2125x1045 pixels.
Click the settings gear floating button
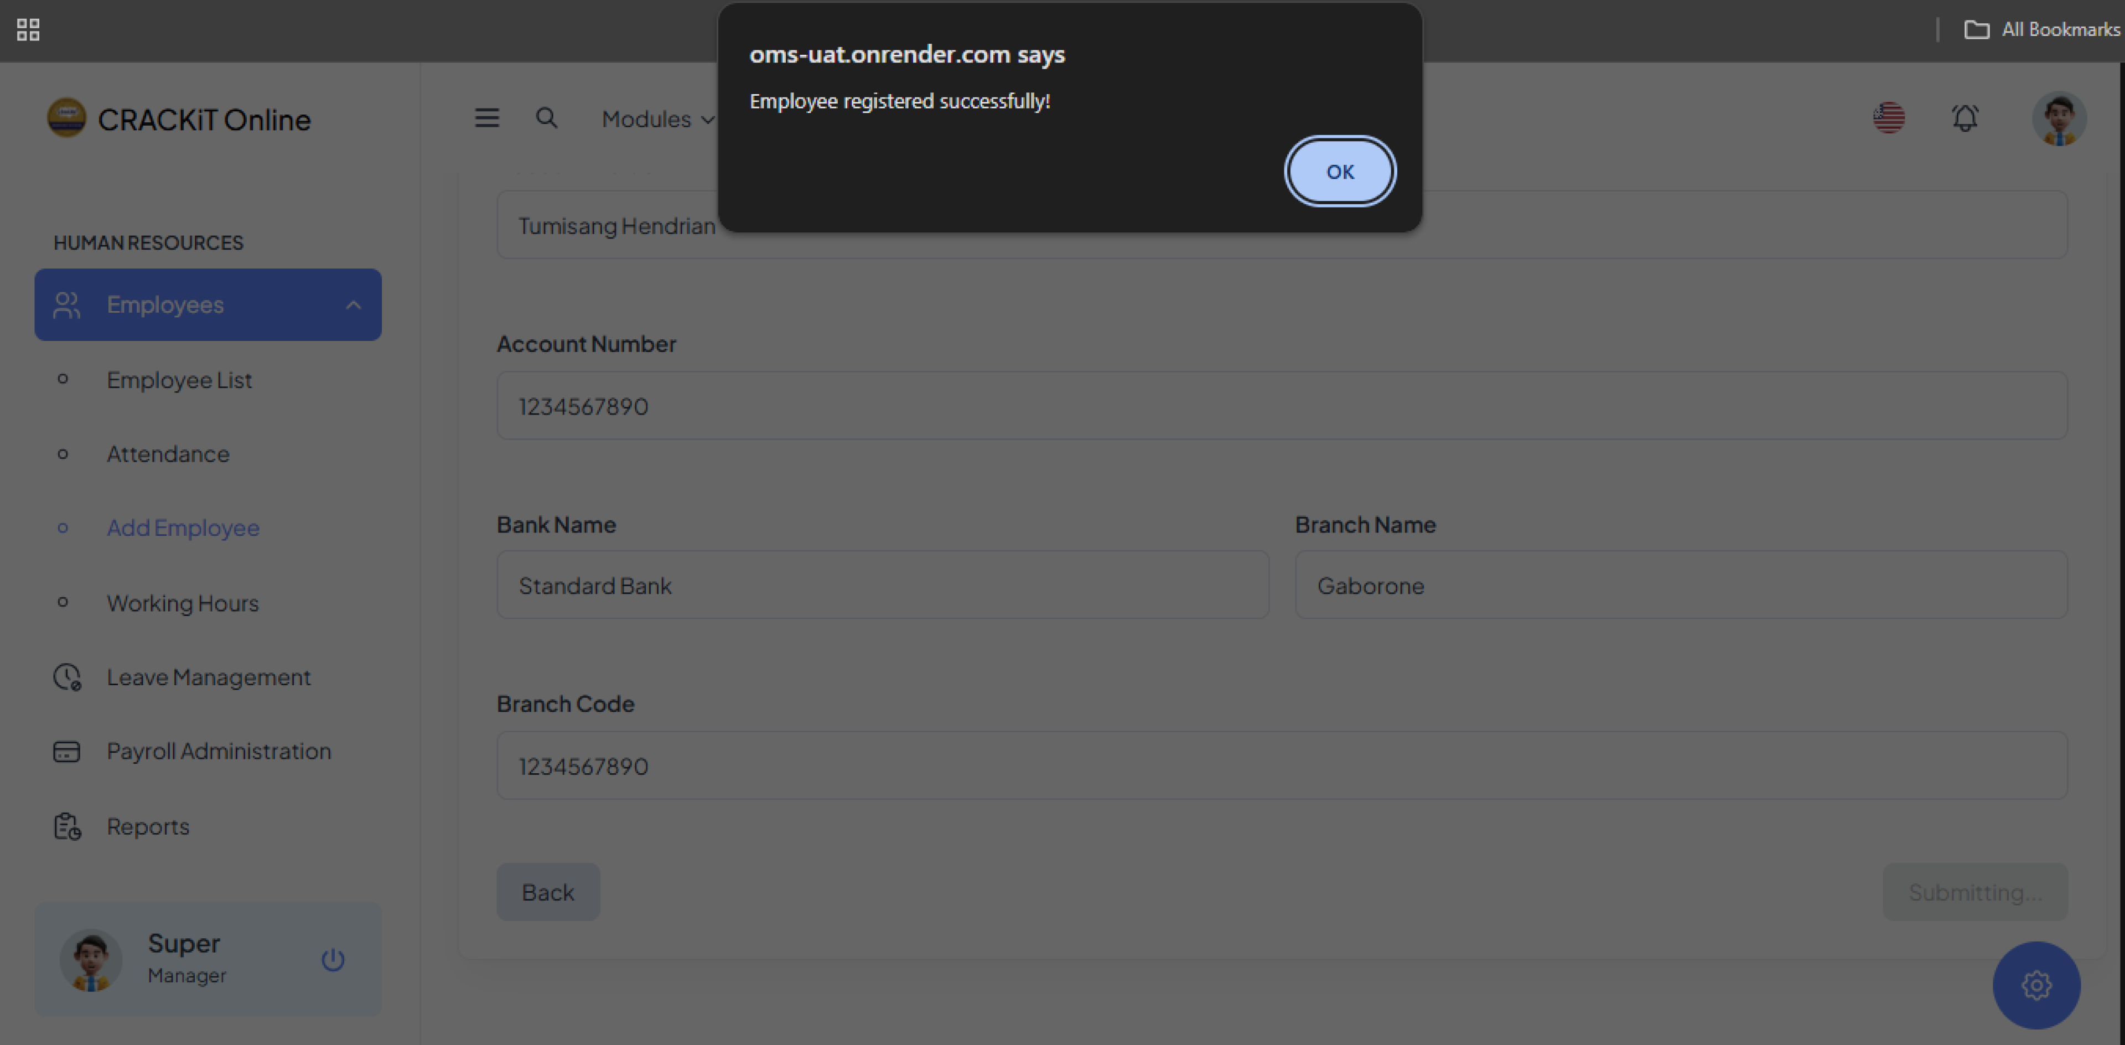click(x=2036, y=985)
